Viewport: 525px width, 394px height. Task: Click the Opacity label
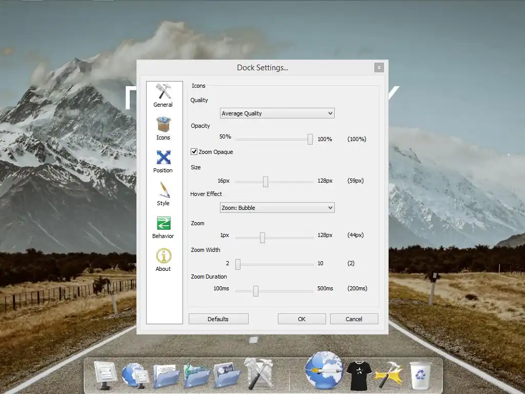200,126
